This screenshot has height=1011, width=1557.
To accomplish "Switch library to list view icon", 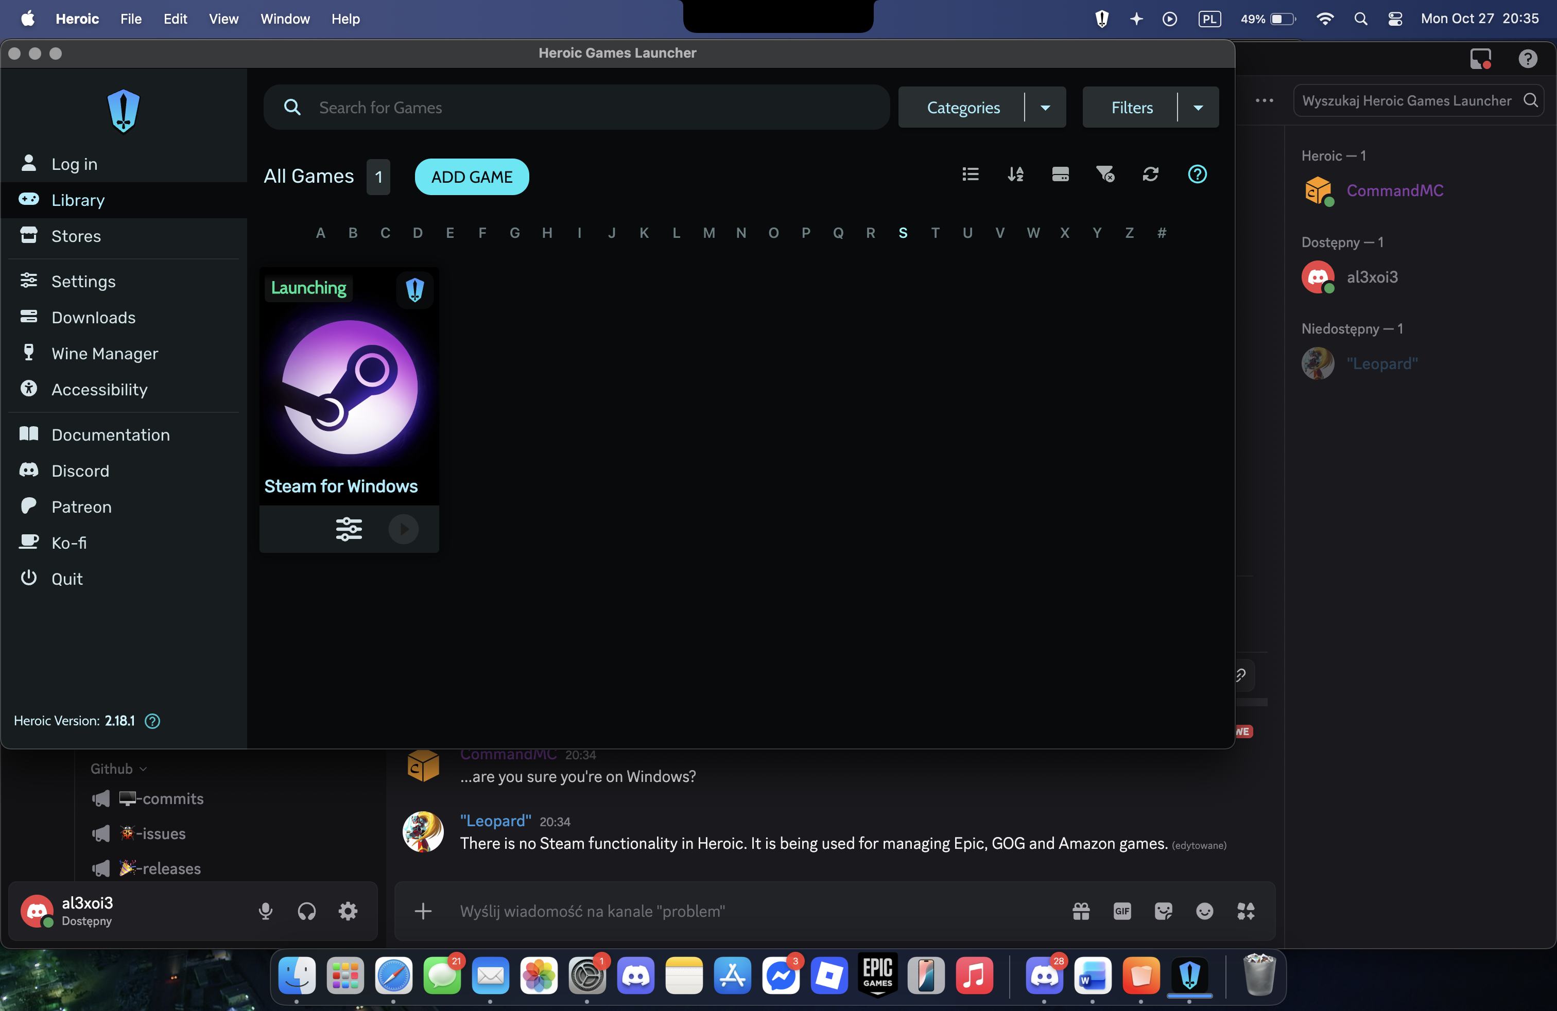I will coord(970,174).
